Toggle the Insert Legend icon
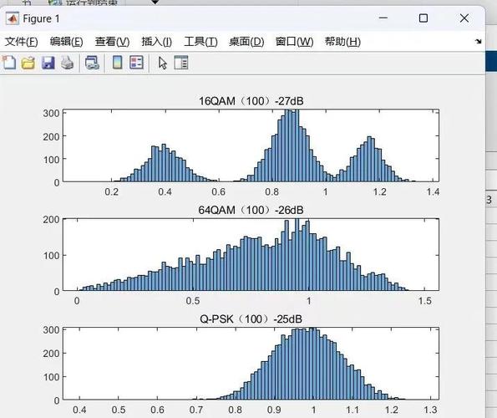 coord(137,63)
